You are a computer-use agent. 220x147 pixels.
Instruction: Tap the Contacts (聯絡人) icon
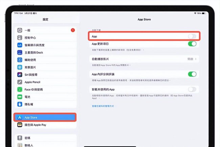pyautogui.click(x=20, y=145)
